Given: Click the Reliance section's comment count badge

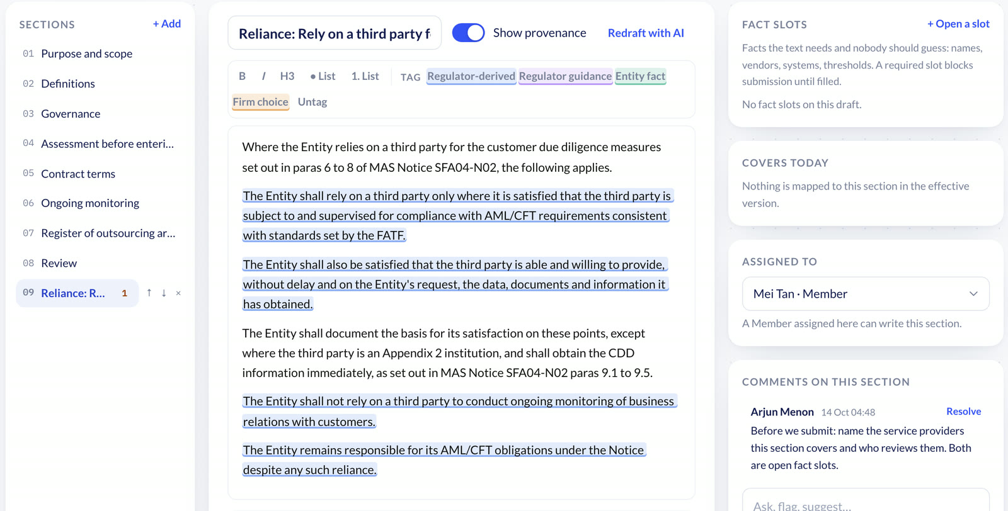Looking at the screenshot, I should pyautogui.click(x=124, y=293).
